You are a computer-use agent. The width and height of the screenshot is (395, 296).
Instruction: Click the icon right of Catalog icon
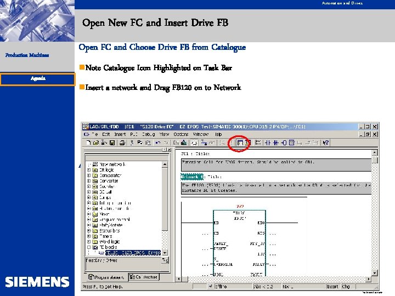[x=248, y=143]
